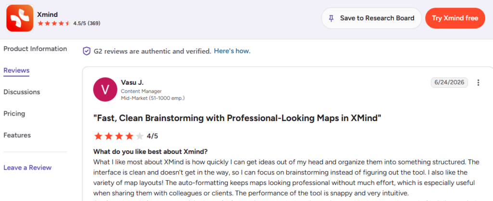Select the Reviews sidebar item
Screen dimensions: 493x201
pos(16,70)
